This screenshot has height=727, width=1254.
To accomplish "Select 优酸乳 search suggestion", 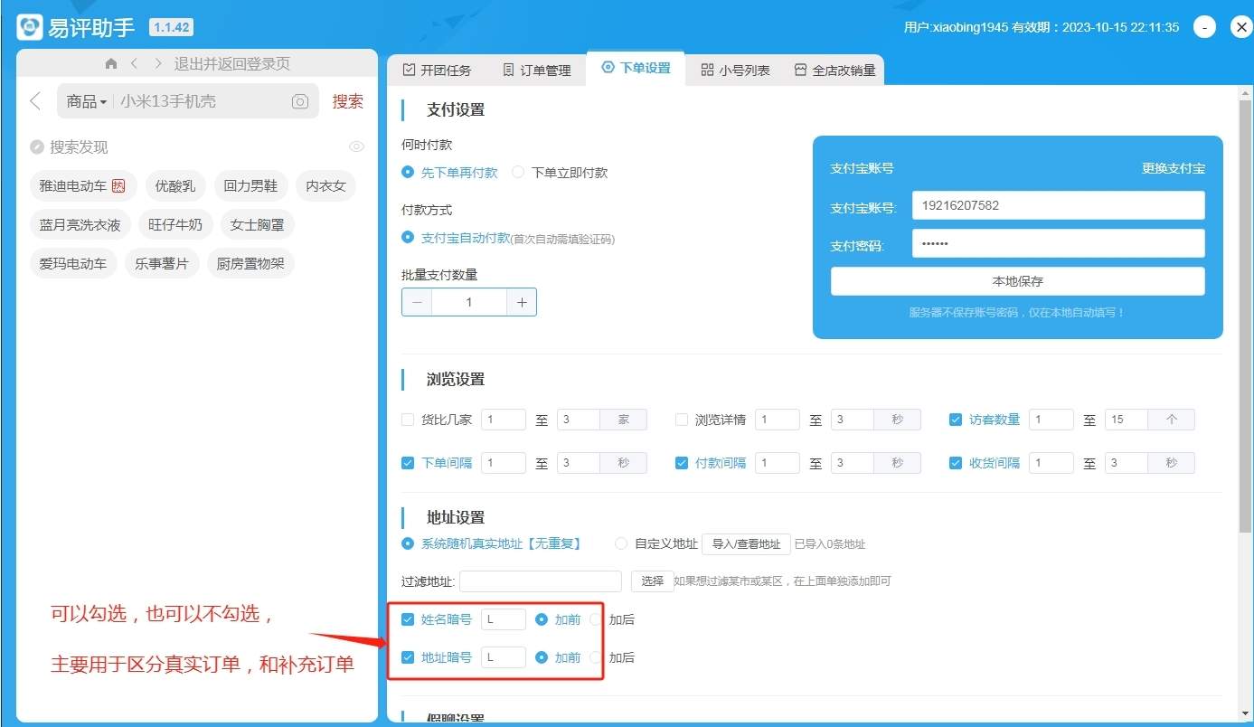I will (175, 185).
